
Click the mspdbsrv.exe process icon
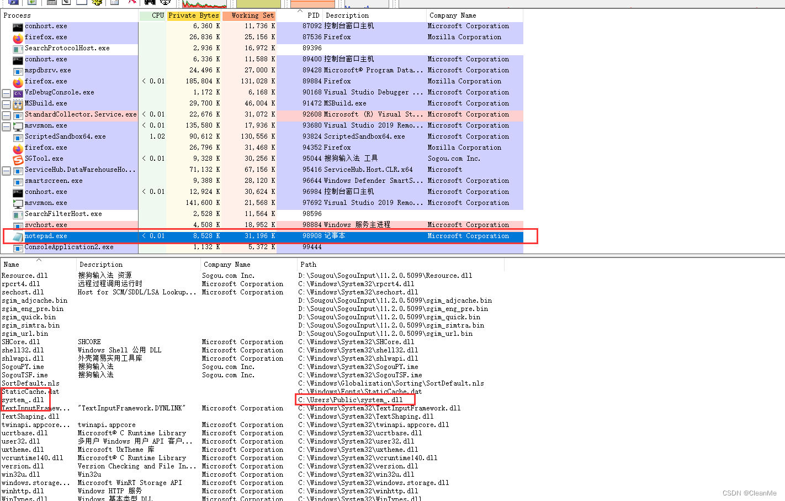click(18, 71)
